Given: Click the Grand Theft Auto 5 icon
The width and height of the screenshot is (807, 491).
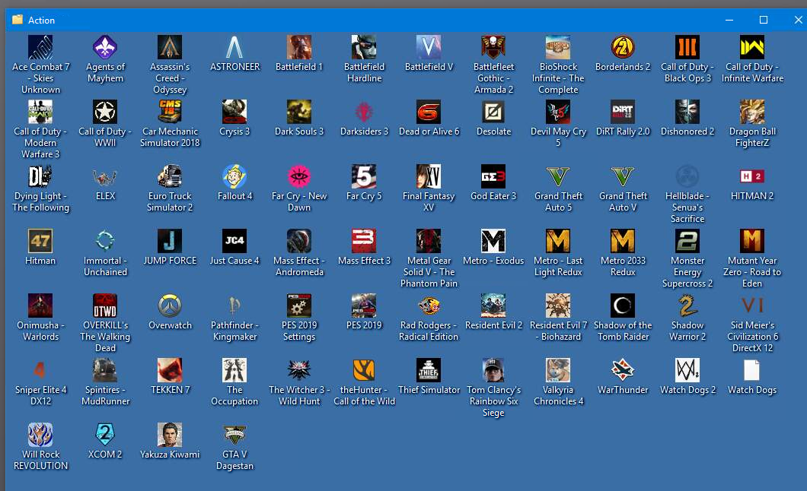Looking at the screenshot, I should tap(558, 176).
